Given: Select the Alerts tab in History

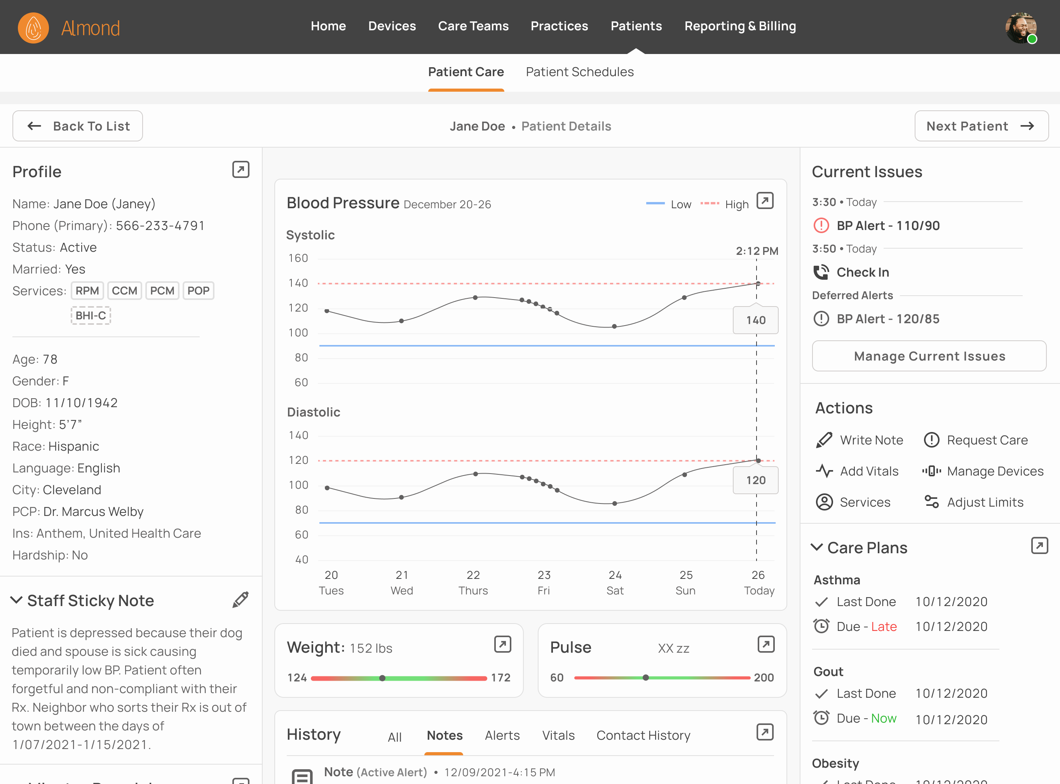Looking at the screenshot, I should 502,735.
